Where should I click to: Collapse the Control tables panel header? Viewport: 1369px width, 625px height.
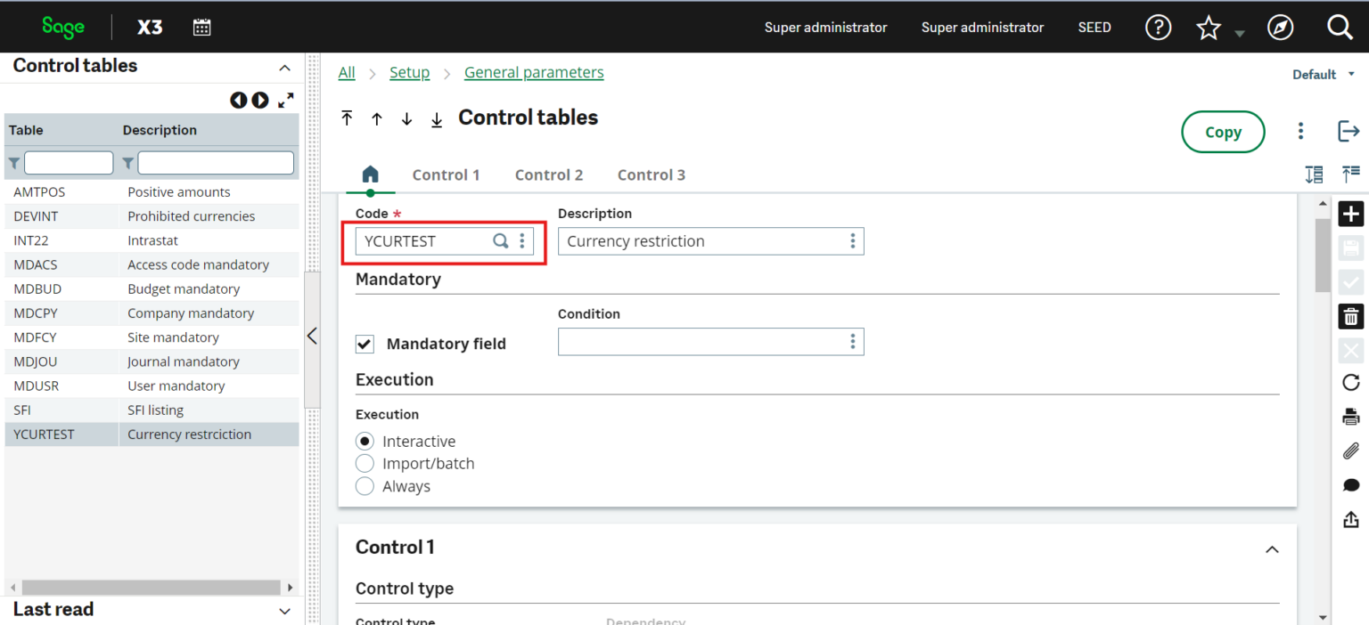pos(284,67)
